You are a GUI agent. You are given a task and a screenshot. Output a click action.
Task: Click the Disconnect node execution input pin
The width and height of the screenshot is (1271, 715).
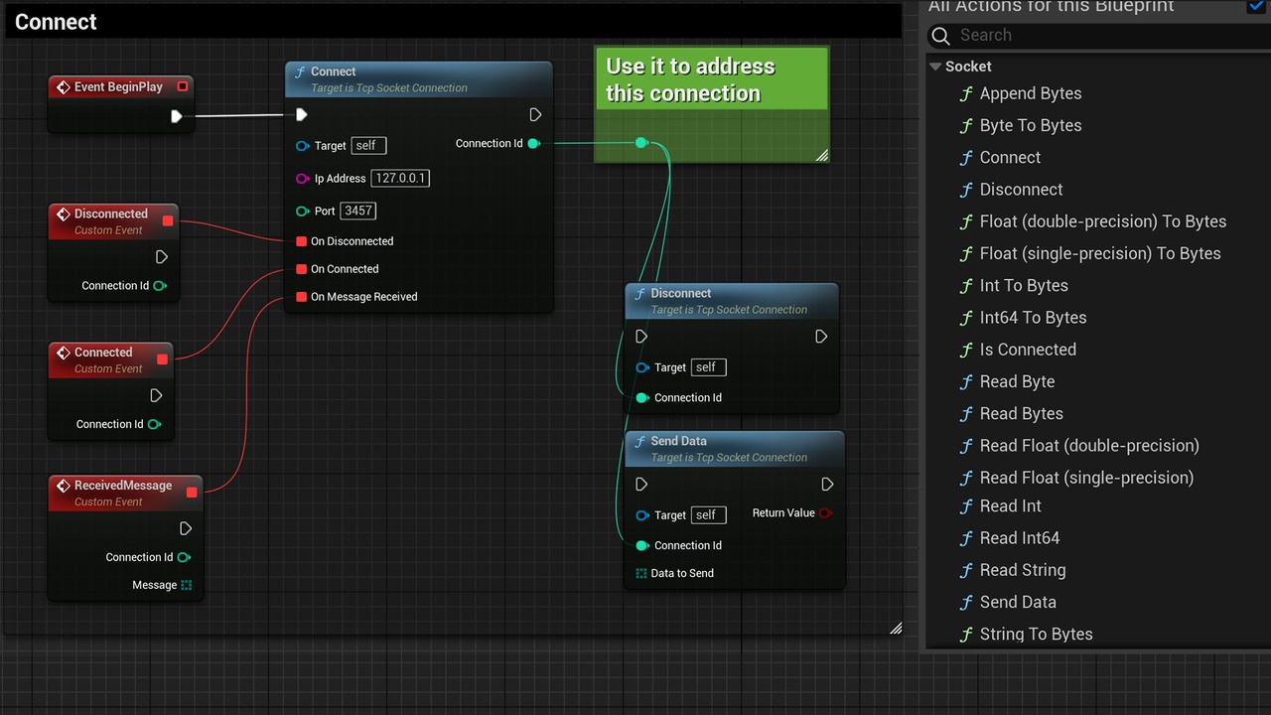(x=641, y=337)
